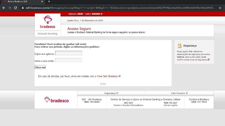The image size is (225, 126).
Task: Click the 'Clique aqui' button
Action: [x=40, y=67]
